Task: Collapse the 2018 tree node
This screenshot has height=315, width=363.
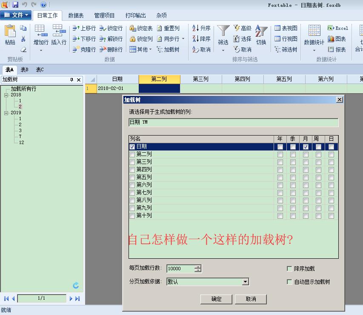Action: tap(7, 95)
